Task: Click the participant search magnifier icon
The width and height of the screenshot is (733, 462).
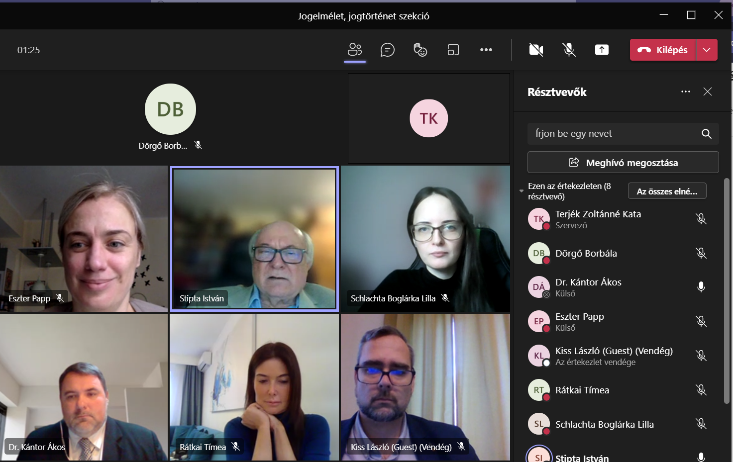Action: coord(707,134)
